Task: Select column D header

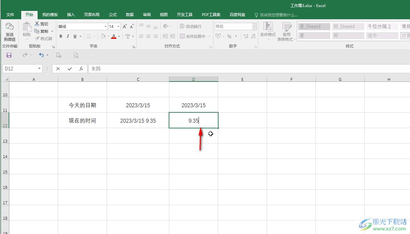Action: click(193, 79)
